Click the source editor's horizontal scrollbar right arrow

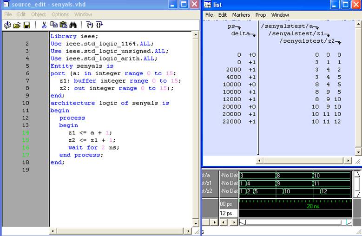pos(188,231)
